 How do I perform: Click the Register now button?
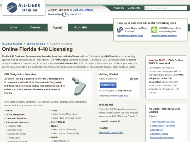108,85
